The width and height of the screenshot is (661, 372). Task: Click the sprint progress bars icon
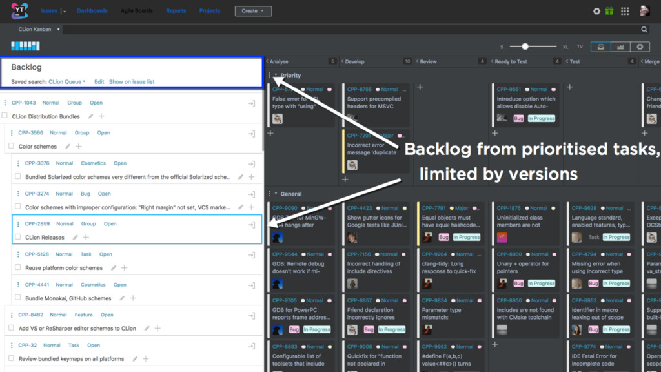coord(25,46)
